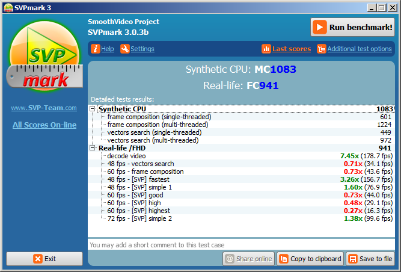The width and height of the screenshot is (401, 272).
Task: Click the SmoothVideo Project heading
Action: (x=123, y=22)
